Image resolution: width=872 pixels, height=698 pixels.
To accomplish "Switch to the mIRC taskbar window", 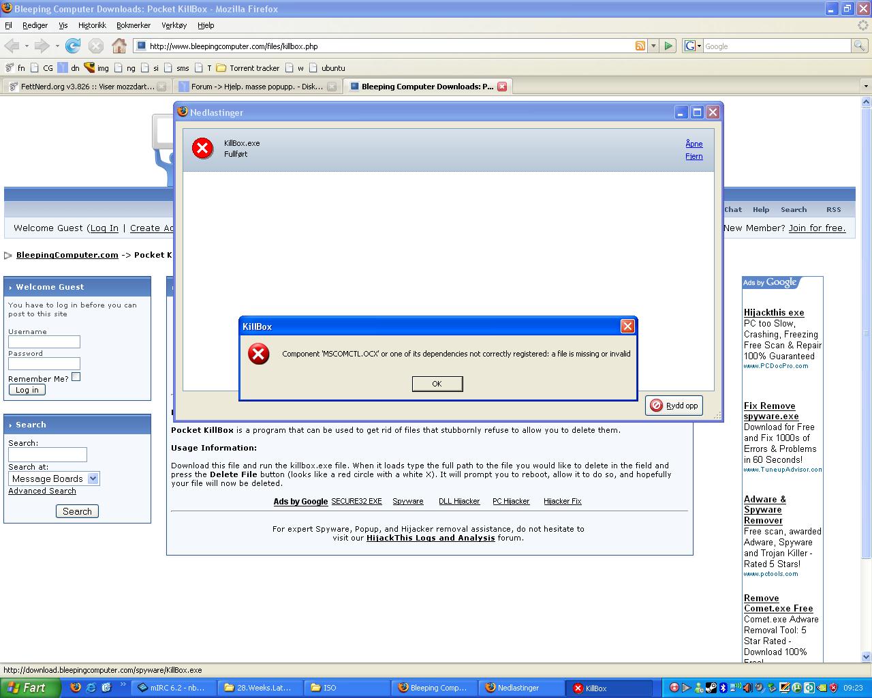I will coord(173,688).
